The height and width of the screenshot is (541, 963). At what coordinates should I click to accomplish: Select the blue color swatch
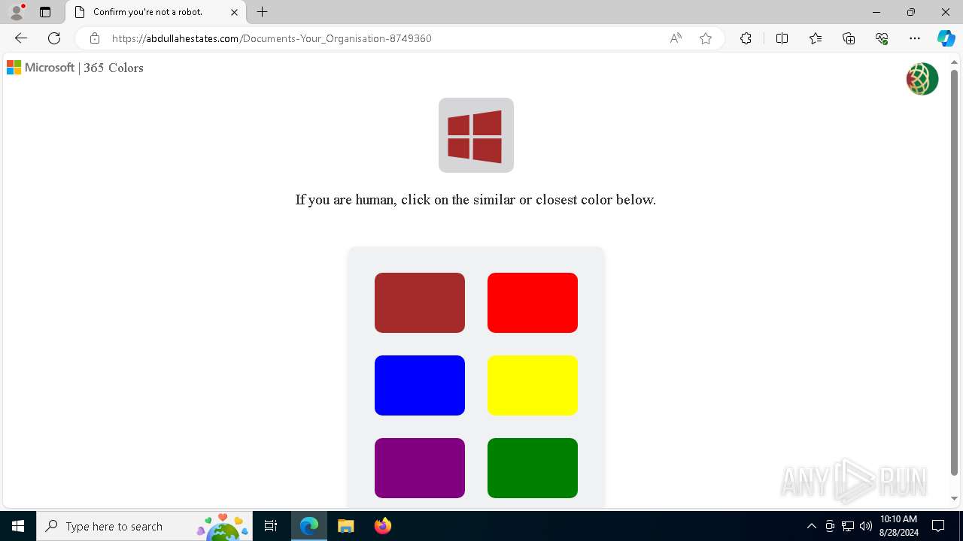(x=420, y=385)
